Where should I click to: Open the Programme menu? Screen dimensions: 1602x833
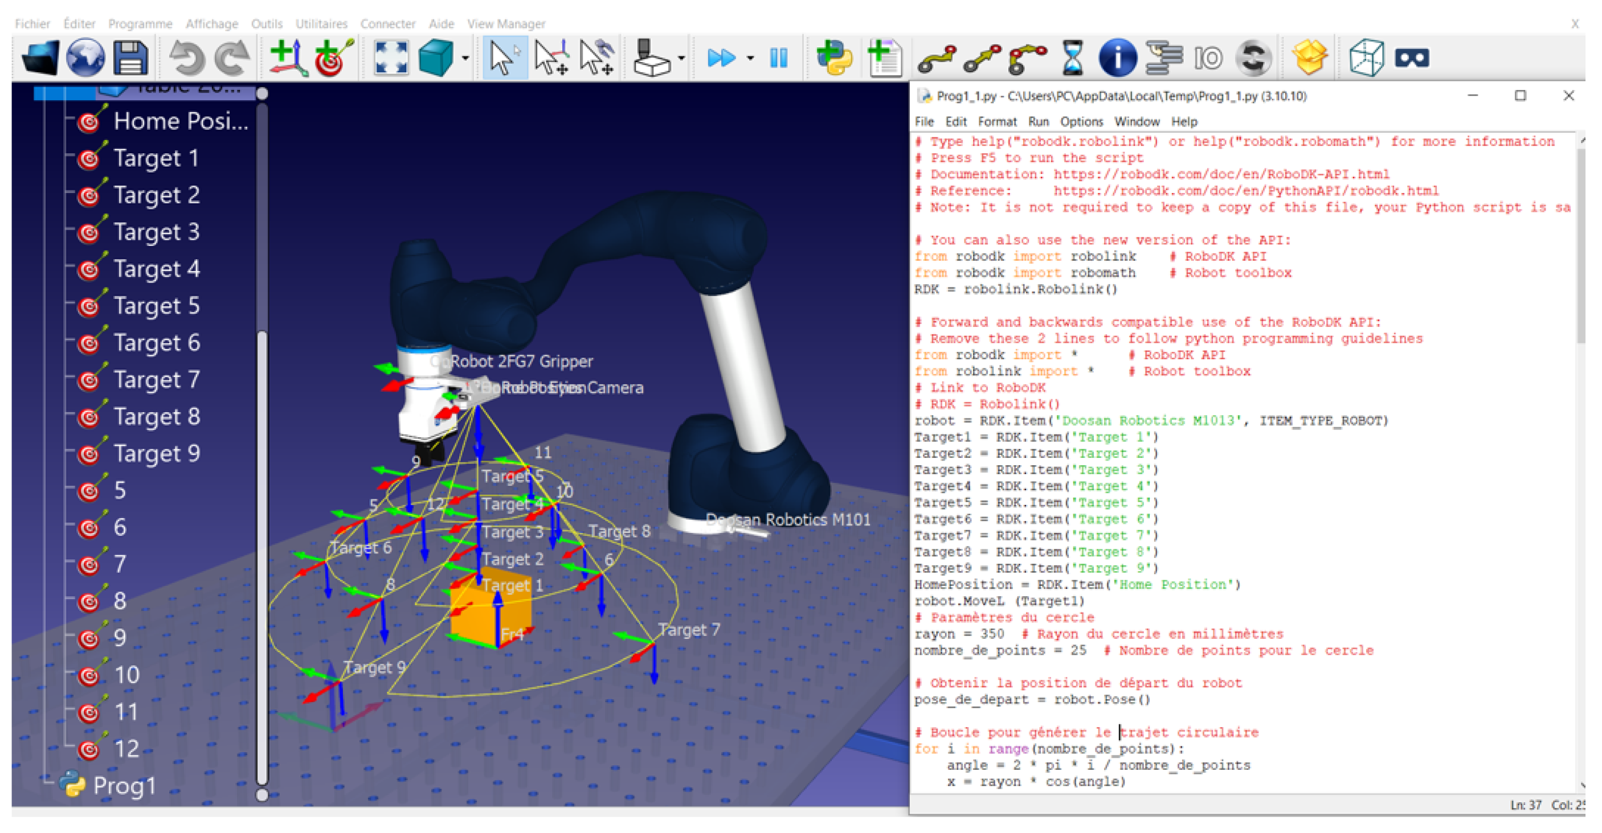tap(140, 23)
